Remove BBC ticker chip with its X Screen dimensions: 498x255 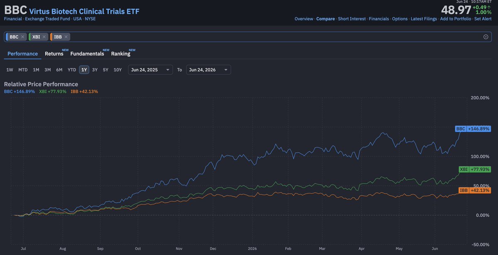click(x=22, y=37)
